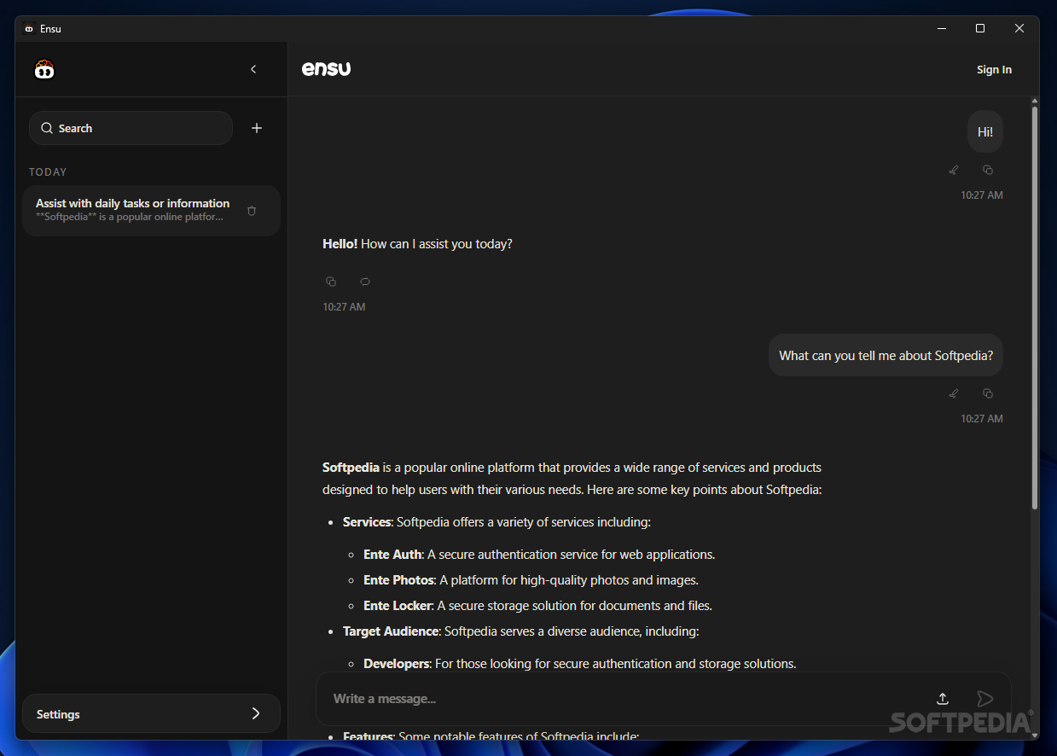Click the '**Softpedia** is a popular' chat preview
The height and width of the screenshot is (756, 1057).
pyautogui.click(x=130, y=217)
